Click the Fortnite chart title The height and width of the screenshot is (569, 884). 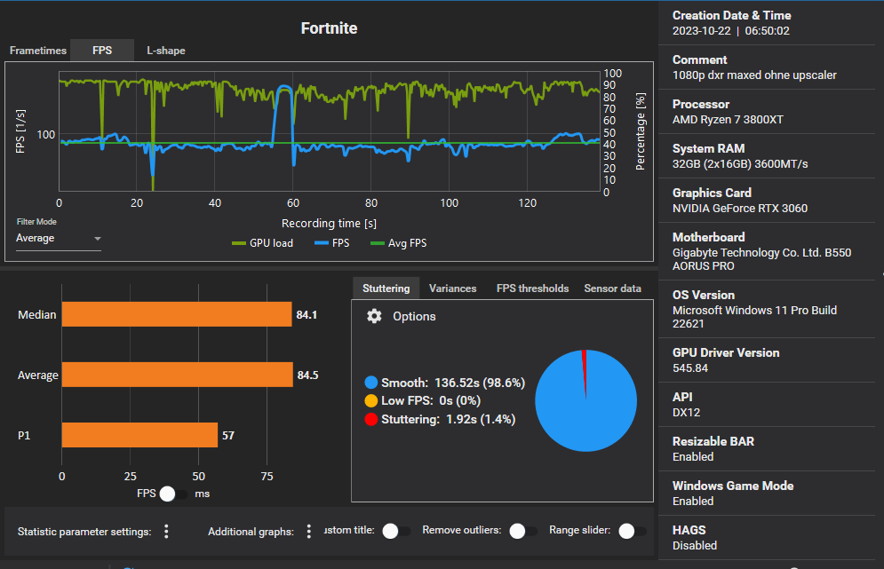coord(329,28)
